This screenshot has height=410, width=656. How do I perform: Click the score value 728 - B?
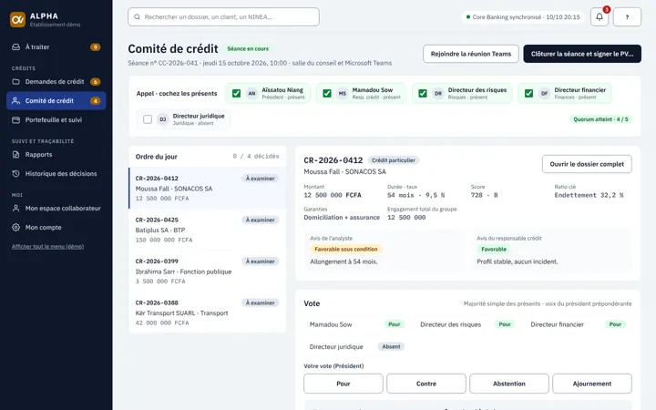(484, 195)
